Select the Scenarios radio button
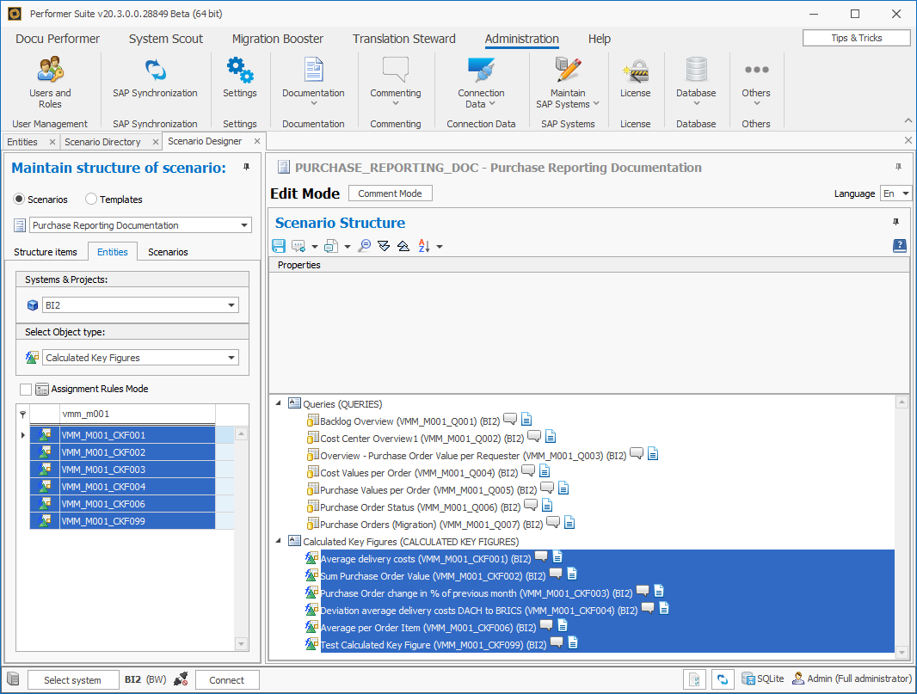The height and width of the screenshot is (694, 917). (19, 200)
